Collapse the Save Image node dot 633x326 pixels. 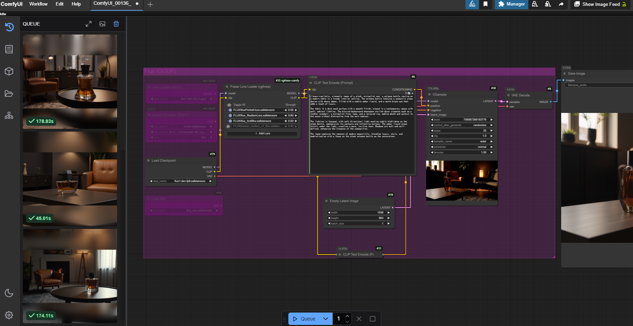[565, 74]
